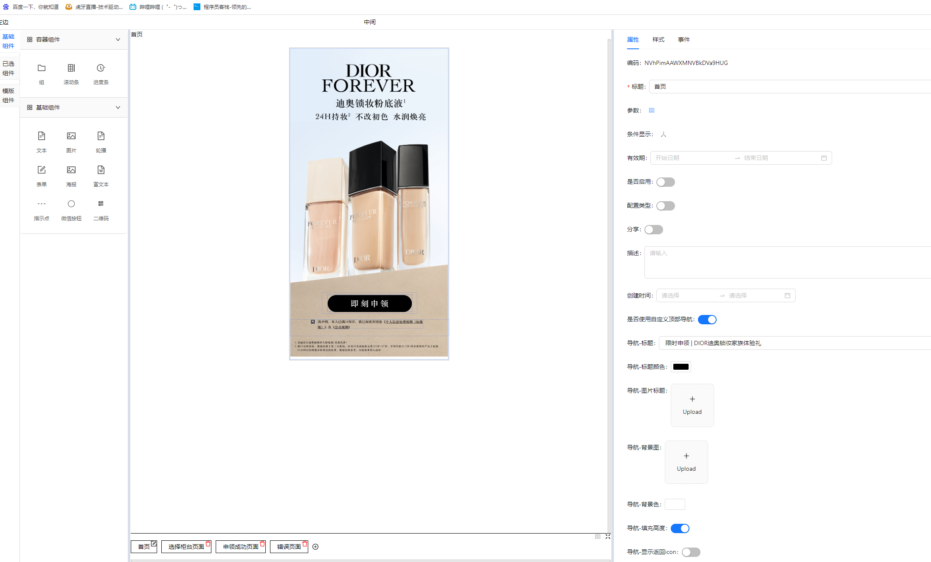Collapse the 基础组件 section
931x562 pixels.
pos(118,107)
